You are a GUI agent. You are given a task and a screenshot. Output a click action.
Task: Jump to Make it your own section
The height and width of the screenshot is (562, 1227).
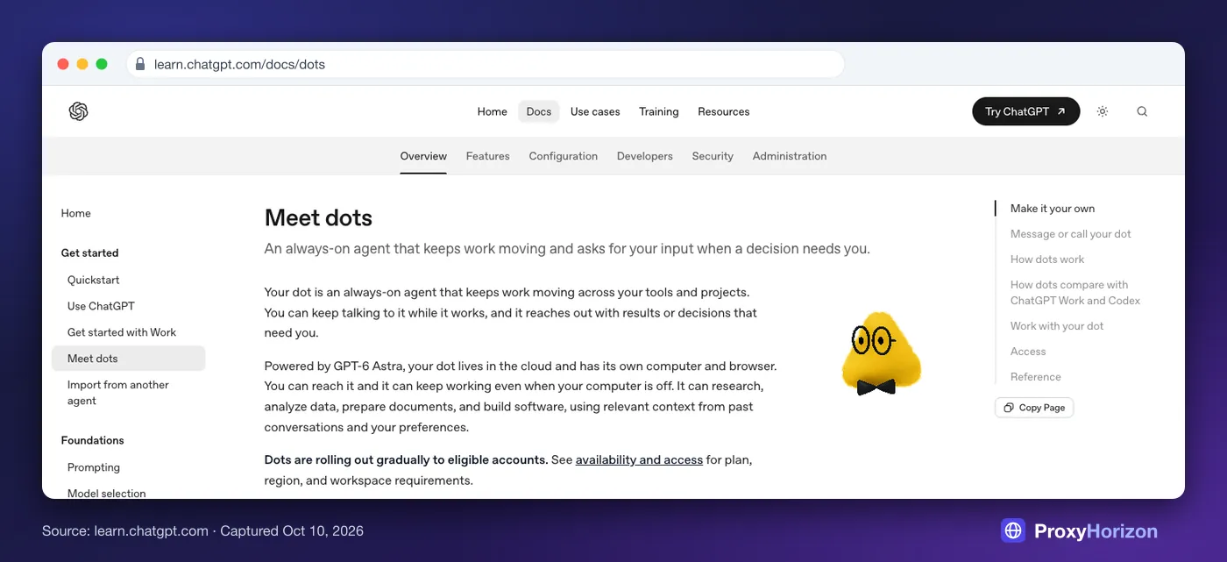1053,209
